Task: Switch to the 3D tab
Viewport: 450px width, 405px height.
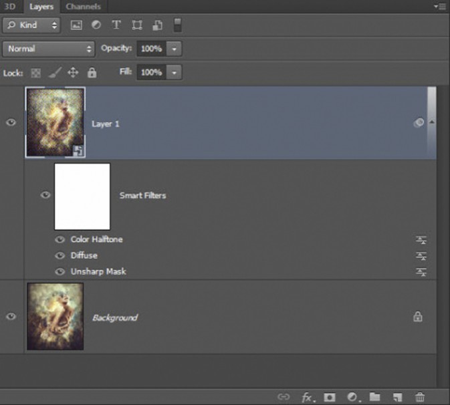Action: 10,7
